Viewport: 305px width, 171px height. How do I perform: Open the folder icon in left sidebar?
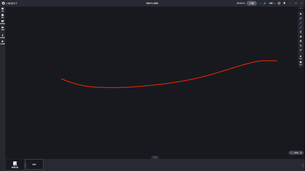(x=3, y=16)
